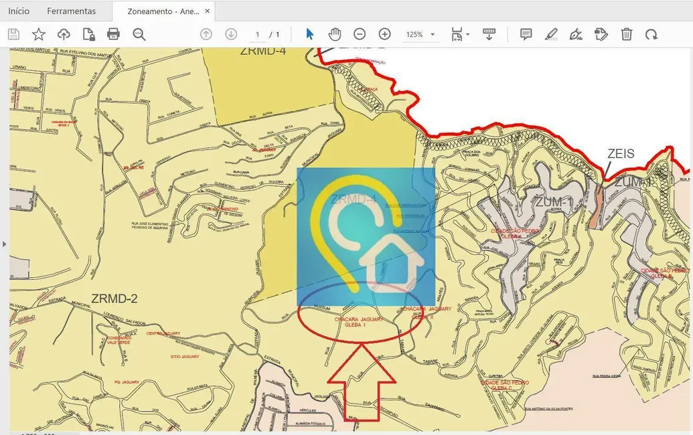The width and height of the screenshot is (693, 435).
Task: Click the fit page width icon
Action: click(x=457, y=34)
